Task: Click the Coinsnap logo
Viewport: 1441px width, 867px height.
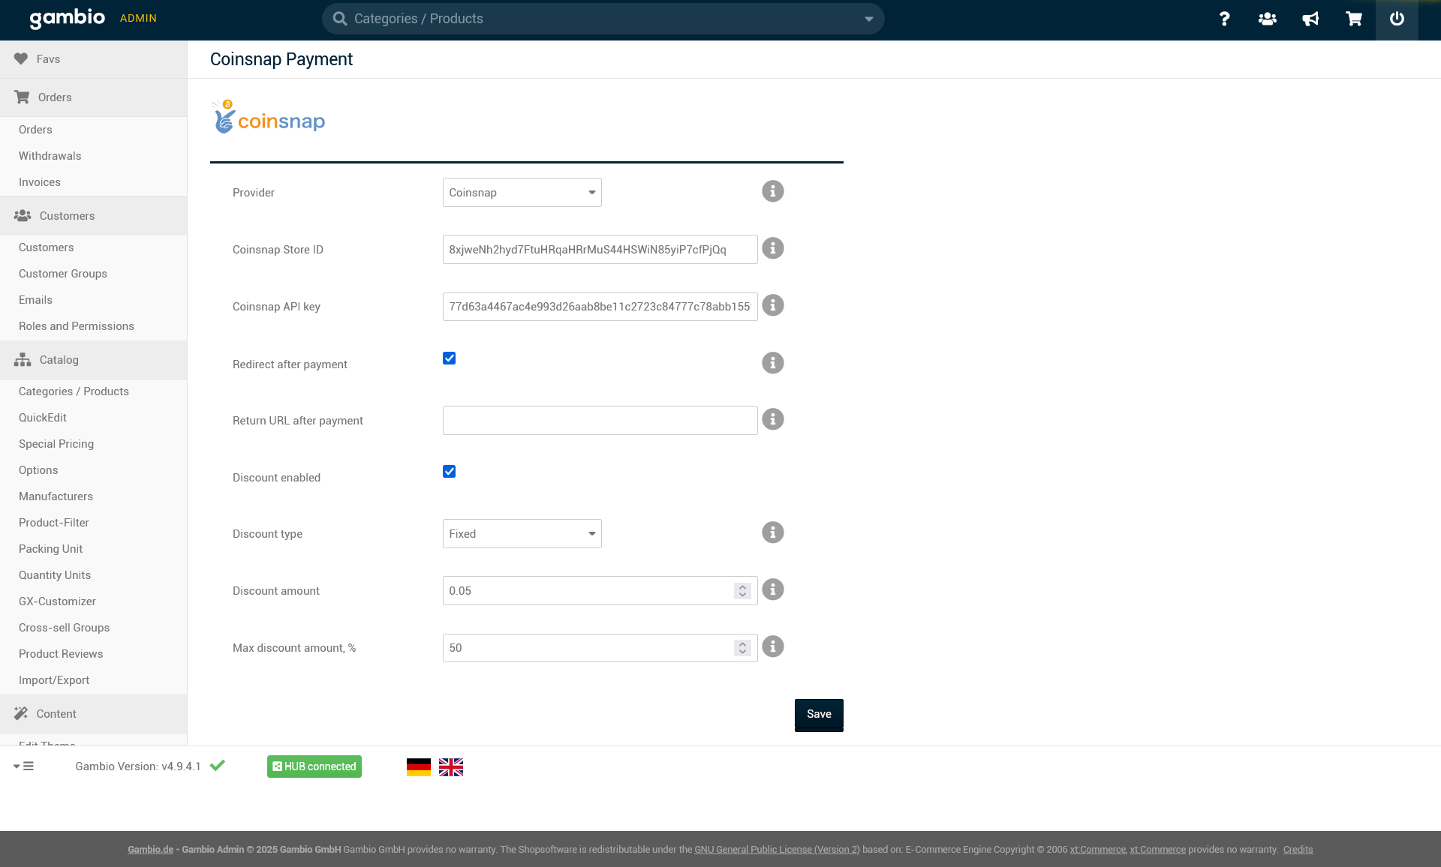Action: 269,117
